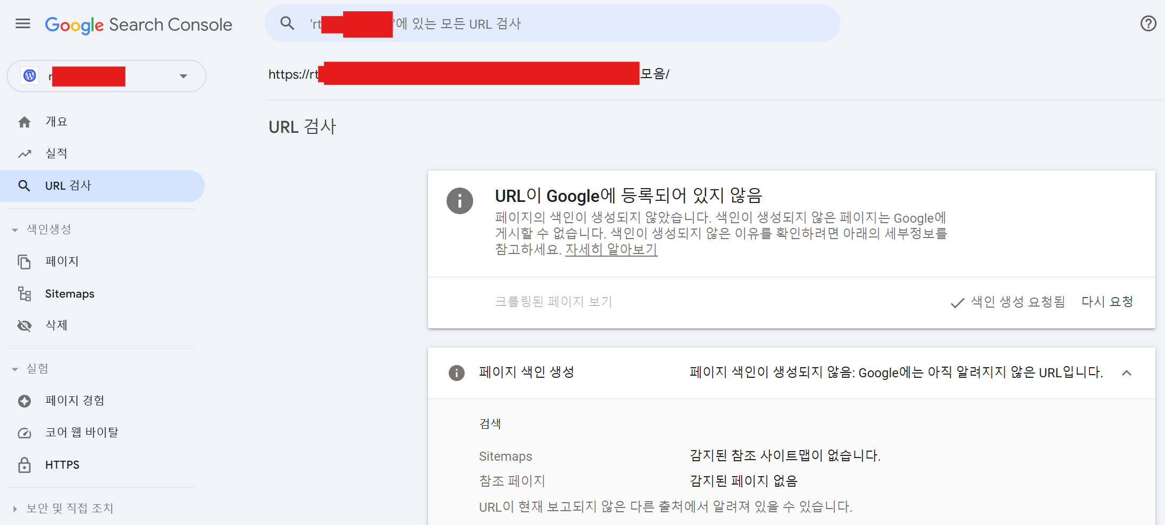The width and height of the screenshot is (1165, 525).
Task: Click the 자세히 알아보기 link
Action: pos(611,249)
